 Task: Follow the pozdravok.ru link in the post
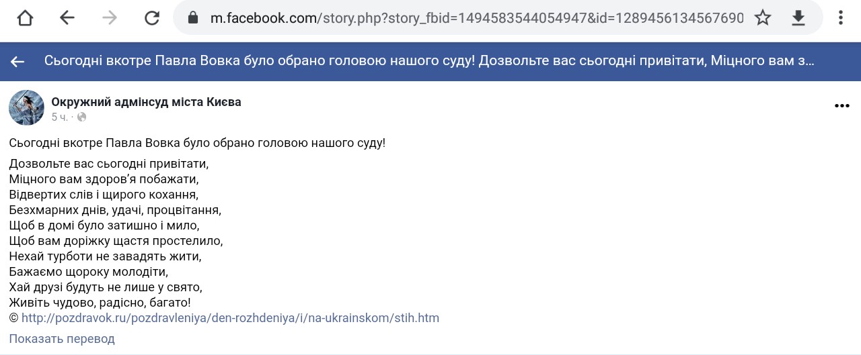click(x=230, y=318)
